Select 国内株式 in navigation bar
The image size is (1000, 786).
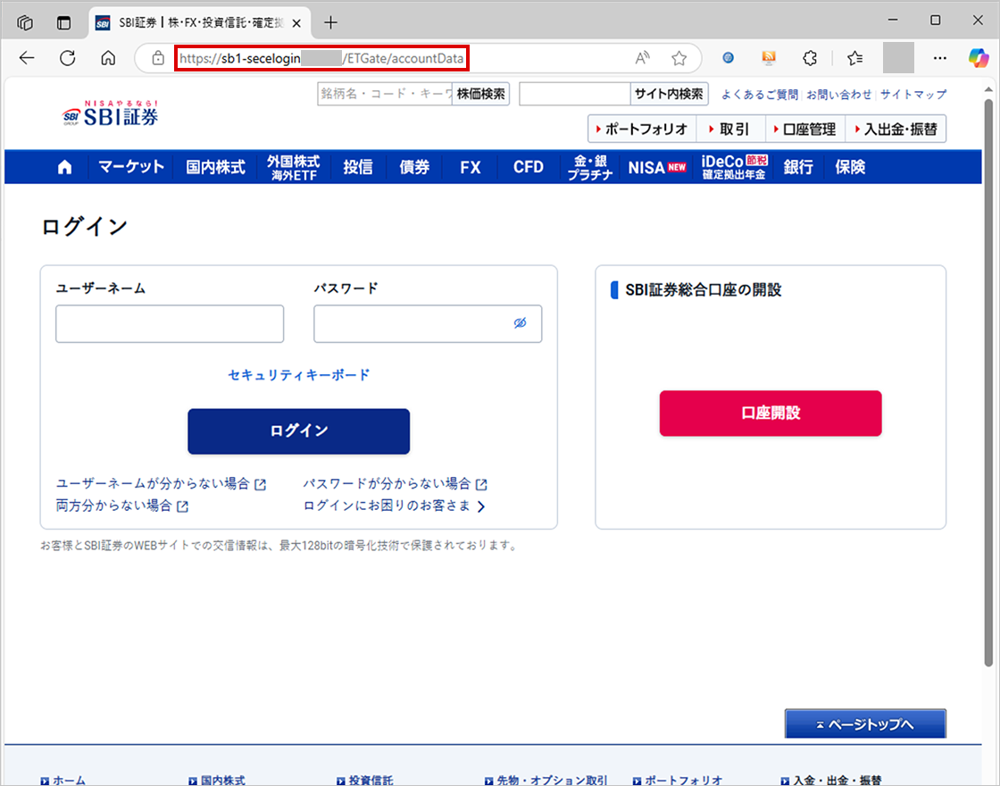(215, 167)
